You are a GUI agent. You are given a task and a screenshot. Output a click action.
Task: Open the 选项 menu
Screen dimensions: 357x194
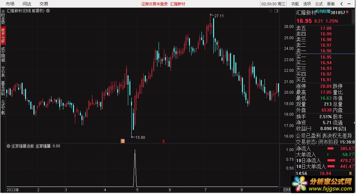pyautogui.click(x=307, y=4)
